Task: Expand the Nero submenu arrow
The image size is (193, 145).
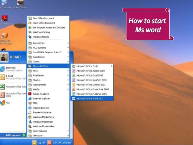Action: tap(68, 71)
